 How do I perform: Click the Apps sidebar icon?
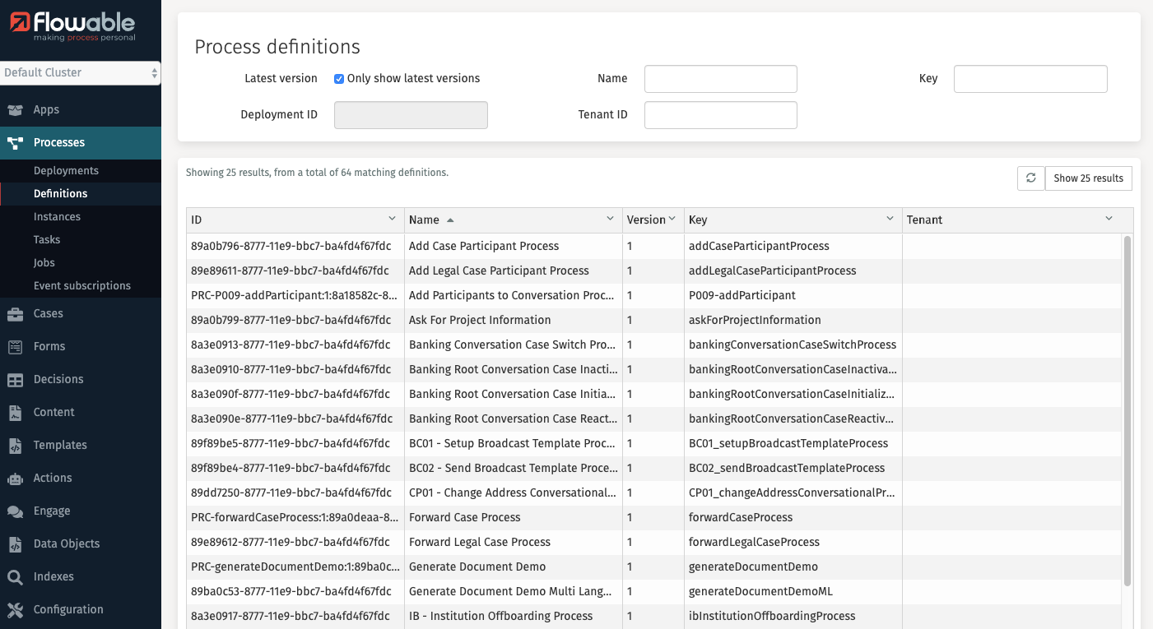[15, 110]
